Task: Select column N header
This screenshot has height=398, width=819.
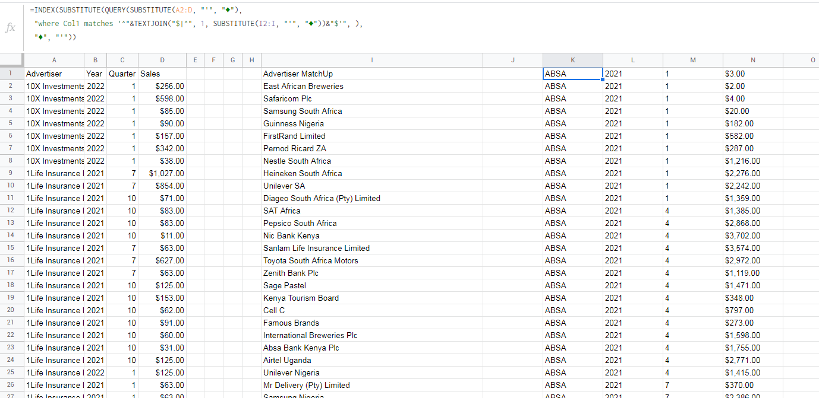Action: pyautogui.click(x=753, y=60)
